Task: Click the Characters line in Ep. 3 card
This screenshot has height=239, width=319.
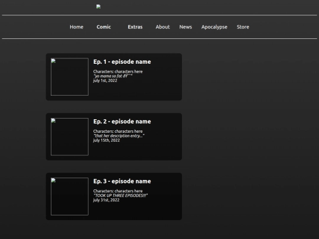Action: point(118,191)
